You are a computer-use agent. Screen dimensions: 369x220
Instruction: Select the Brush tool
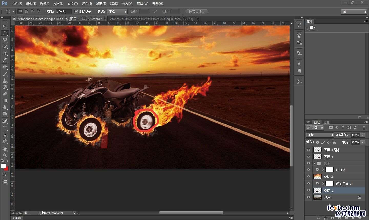click(5, 74)
